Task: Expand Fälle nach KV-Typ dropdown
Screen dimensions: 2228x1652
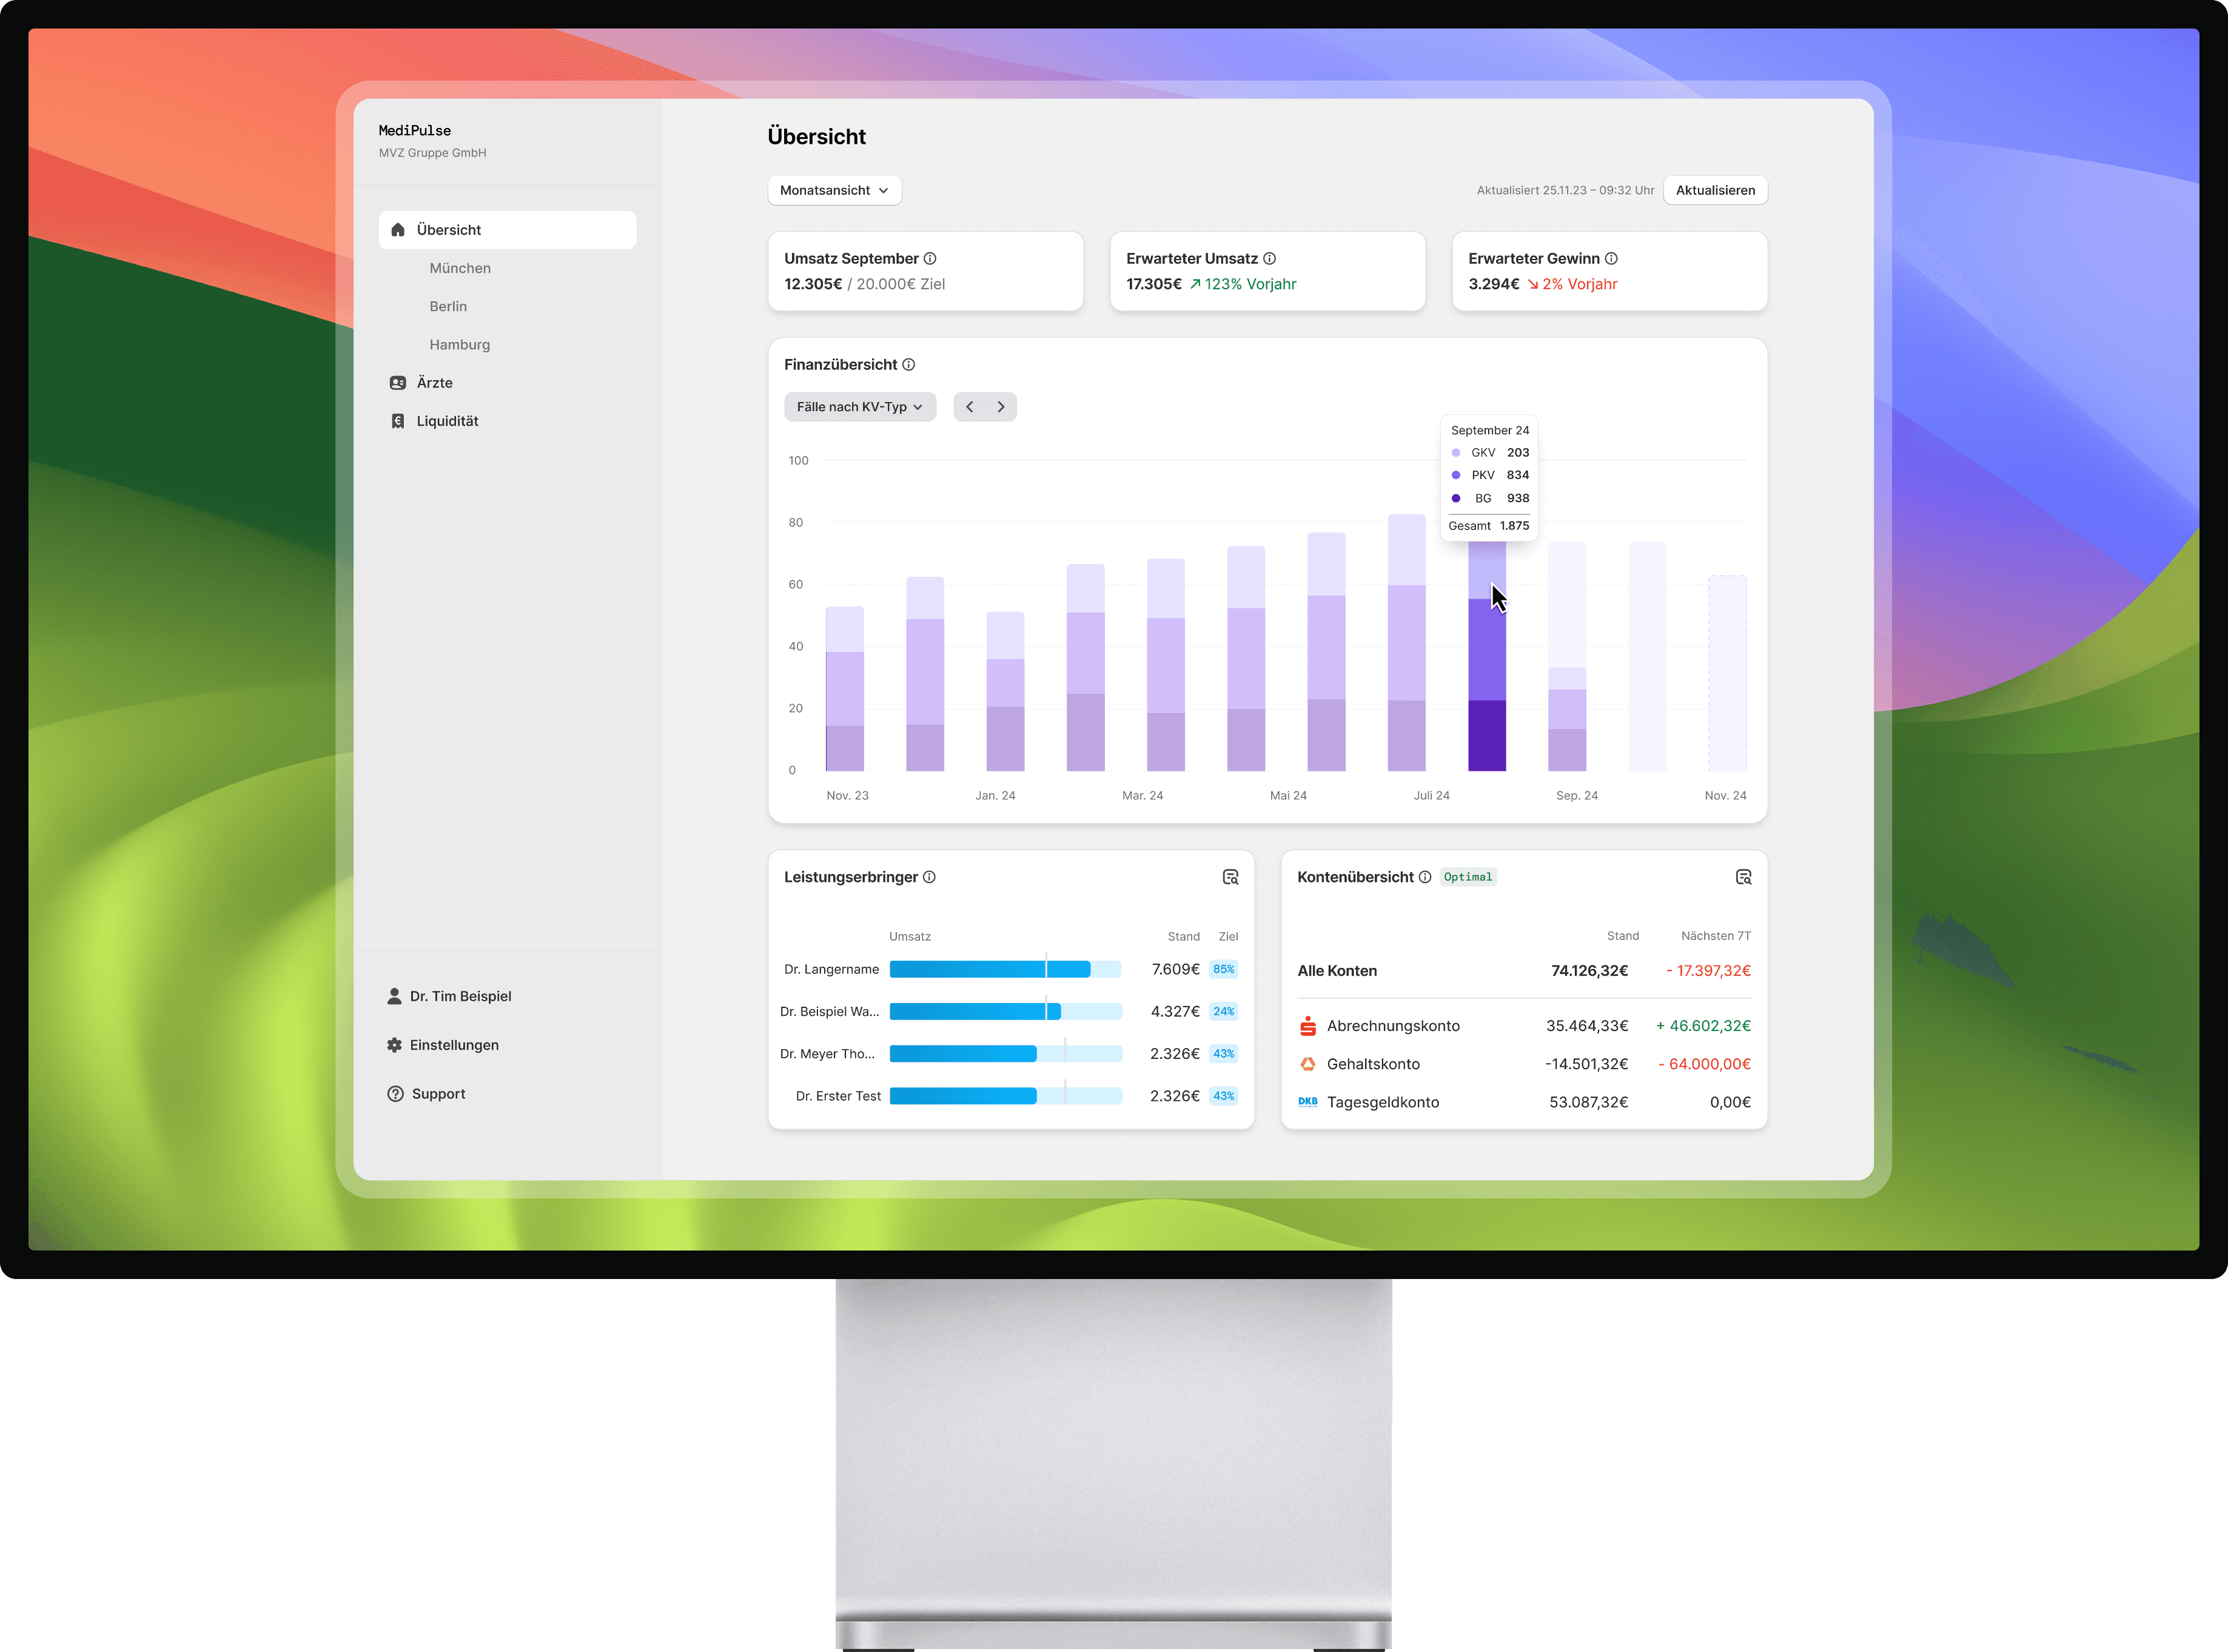Action: click(860, 407)
